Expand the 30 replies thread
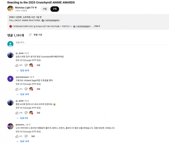Image resolution: width=169 pixels, height=145 pixels. click(x=23, y=71)
